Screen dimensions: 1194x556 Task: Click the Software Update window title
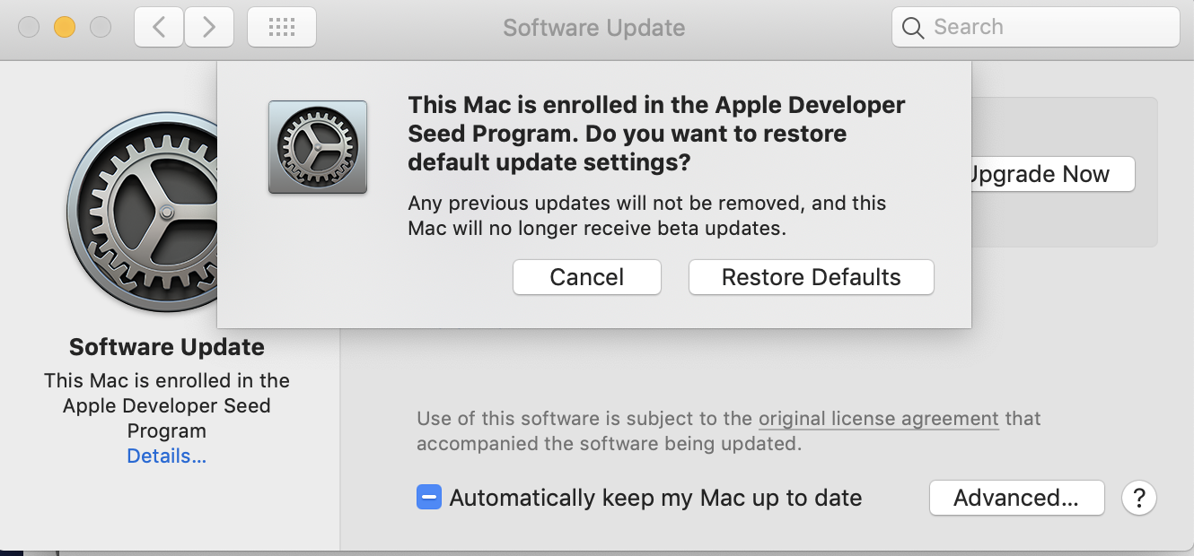pos(594,28)
